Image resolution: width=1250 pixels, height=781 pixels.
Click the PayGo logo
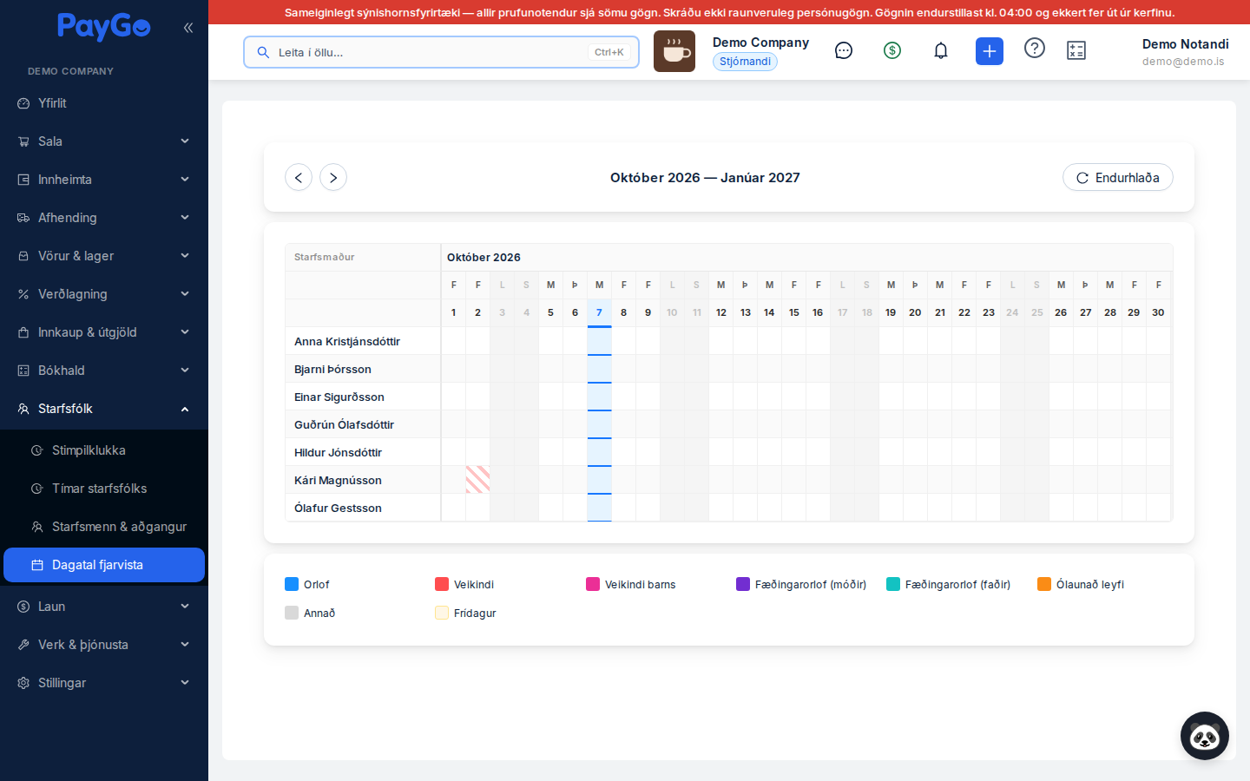(104, 27)
